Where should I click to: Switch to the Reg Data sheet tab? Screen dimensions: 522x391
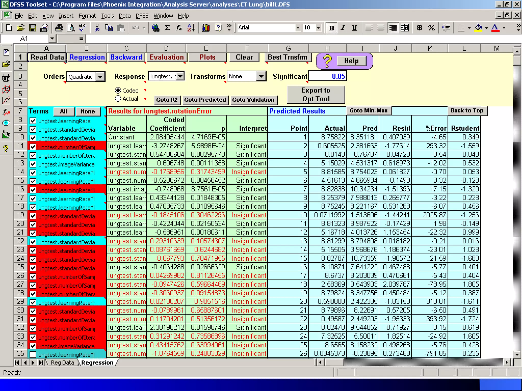coord(62,362)
